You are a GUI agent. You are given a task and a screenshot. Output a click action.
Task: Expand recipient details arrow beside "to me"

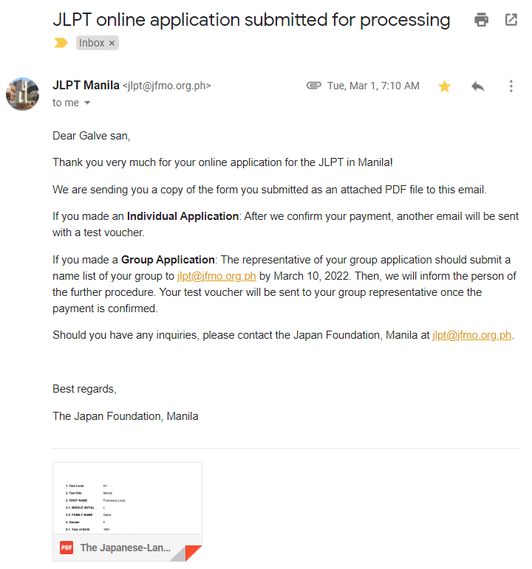click(x=87, y=103)
